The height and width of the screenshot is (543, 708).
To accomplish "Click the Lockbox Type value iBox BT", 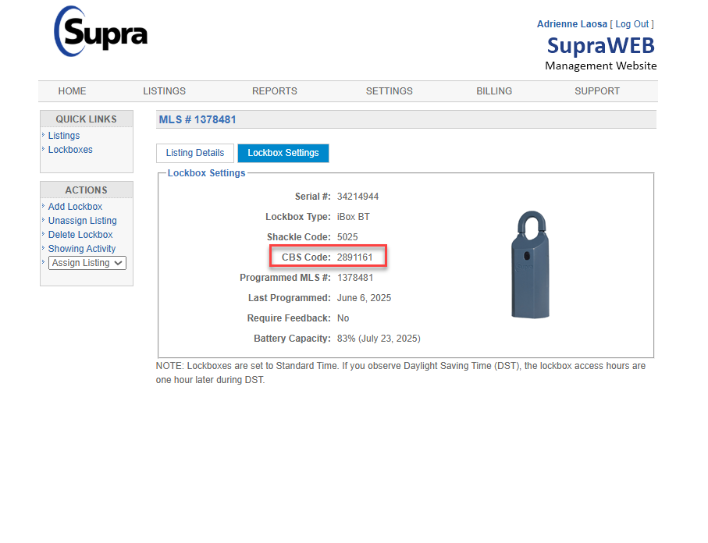I will coord(353,217).
